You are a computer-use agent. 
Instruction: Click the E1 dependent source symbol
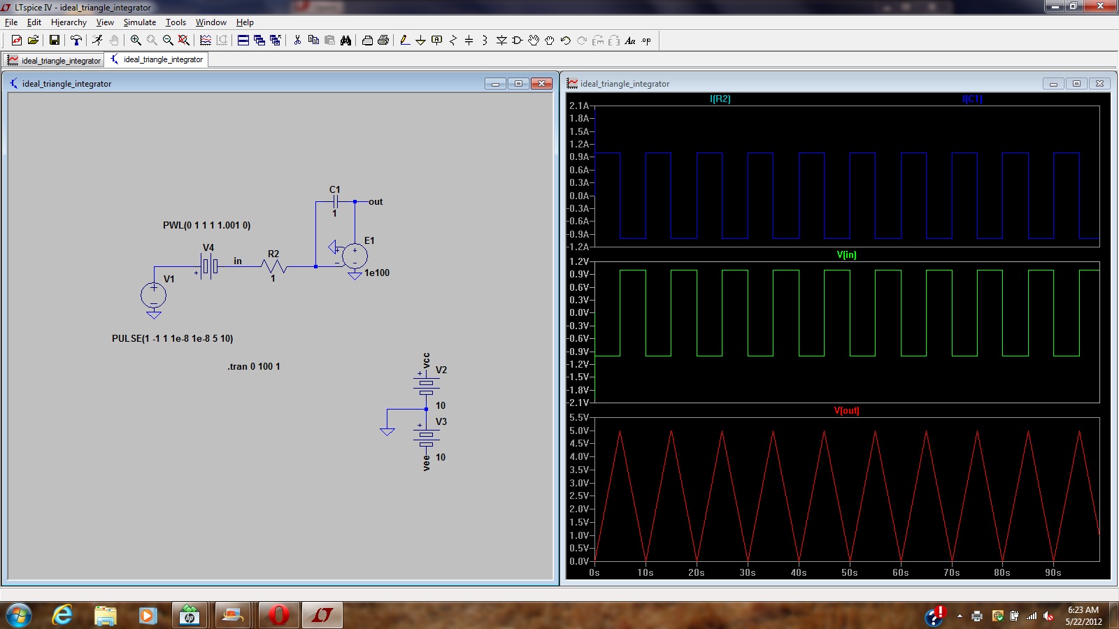click(x=355, y=256)
